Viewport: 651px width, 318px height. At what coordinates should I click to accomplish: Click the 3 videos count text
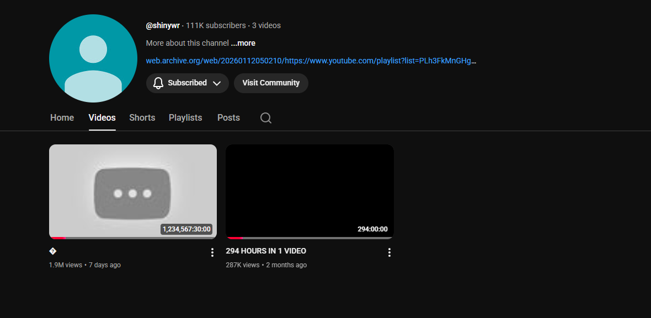click(x=266, y=26)
